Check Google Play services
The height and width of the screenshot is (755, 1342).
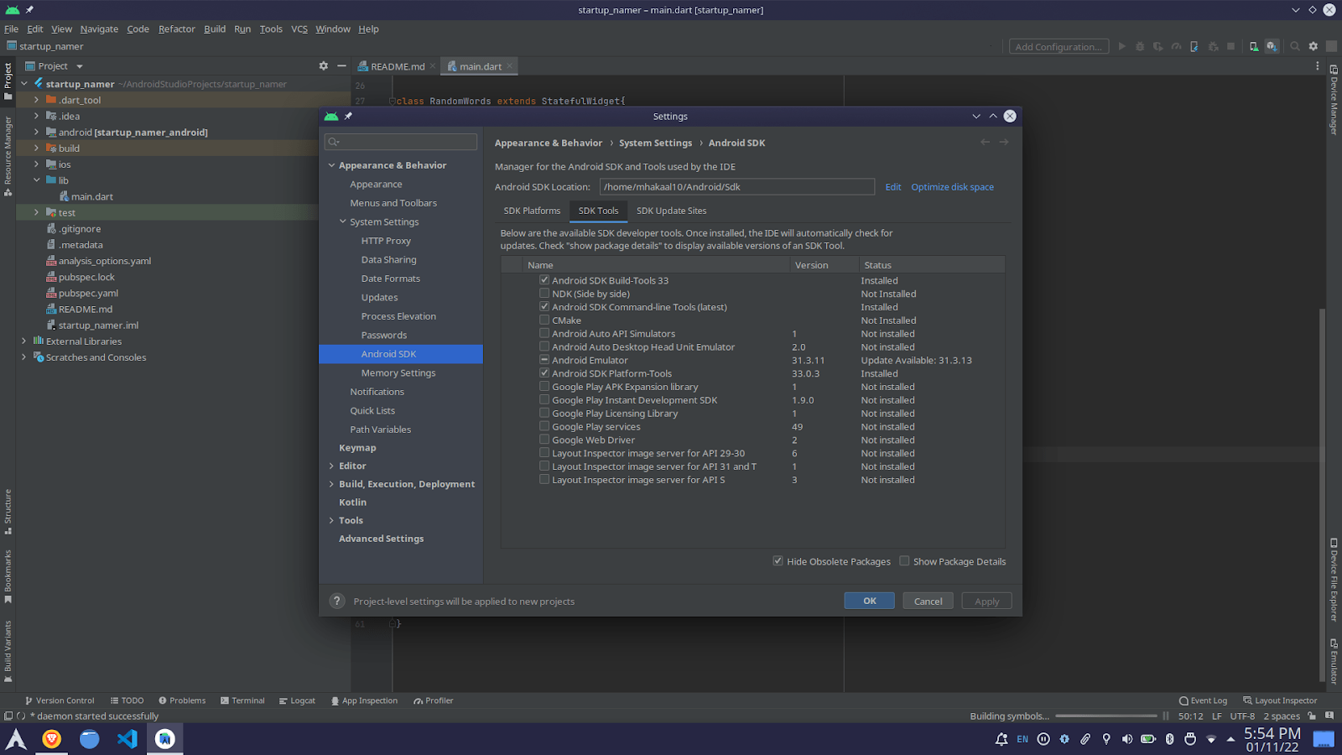pos(544,426)
